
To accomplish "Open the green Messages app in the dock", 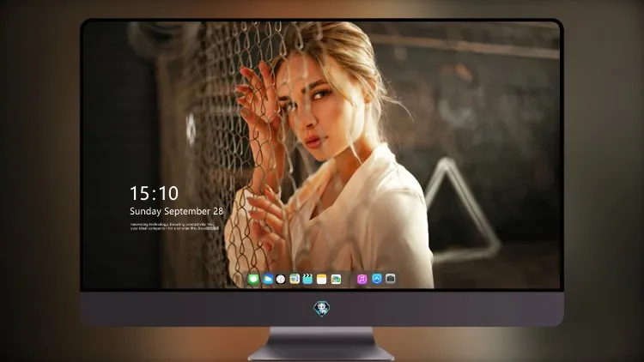I will click(x=253, y=280).
